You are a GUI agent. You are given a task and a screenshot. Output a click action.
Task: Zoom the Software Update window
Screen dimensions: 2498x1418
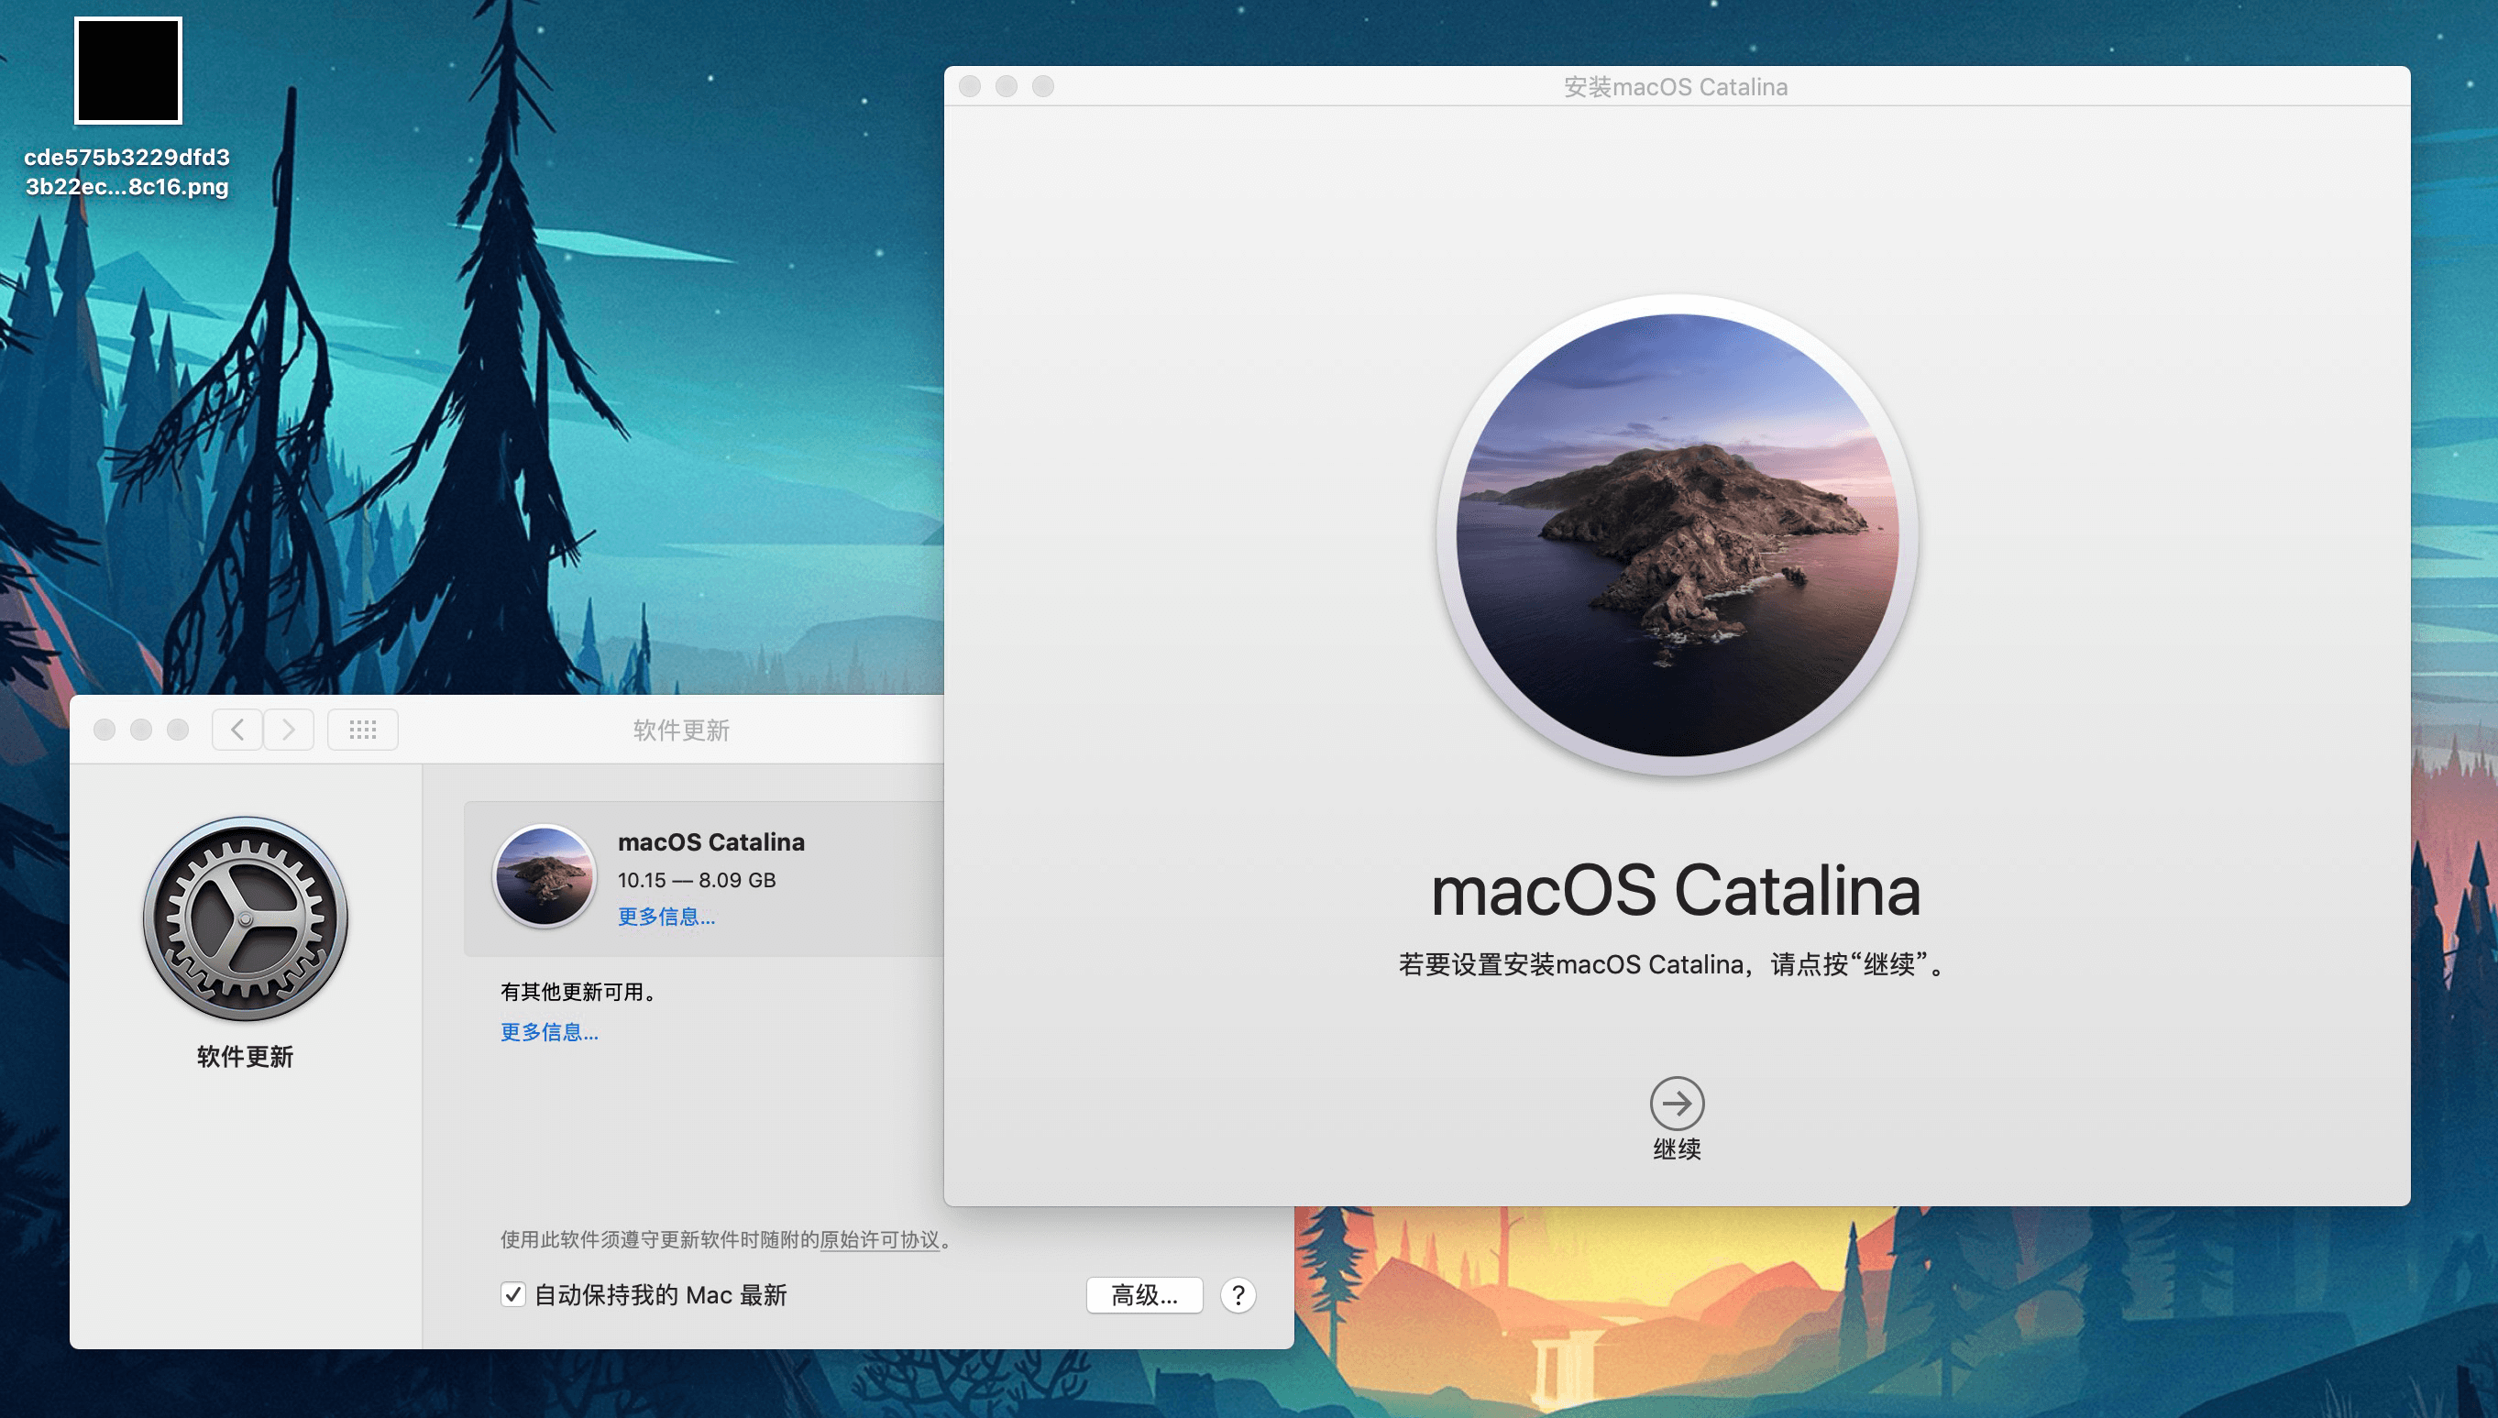pyautogui.click(x=177, y=730)
